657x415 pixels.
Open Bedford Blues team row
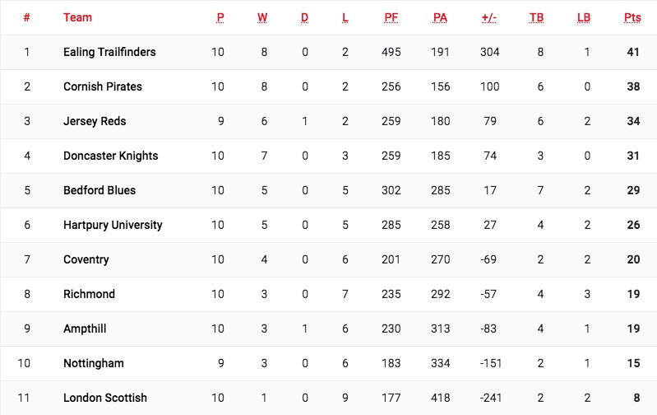pos(99,190)
